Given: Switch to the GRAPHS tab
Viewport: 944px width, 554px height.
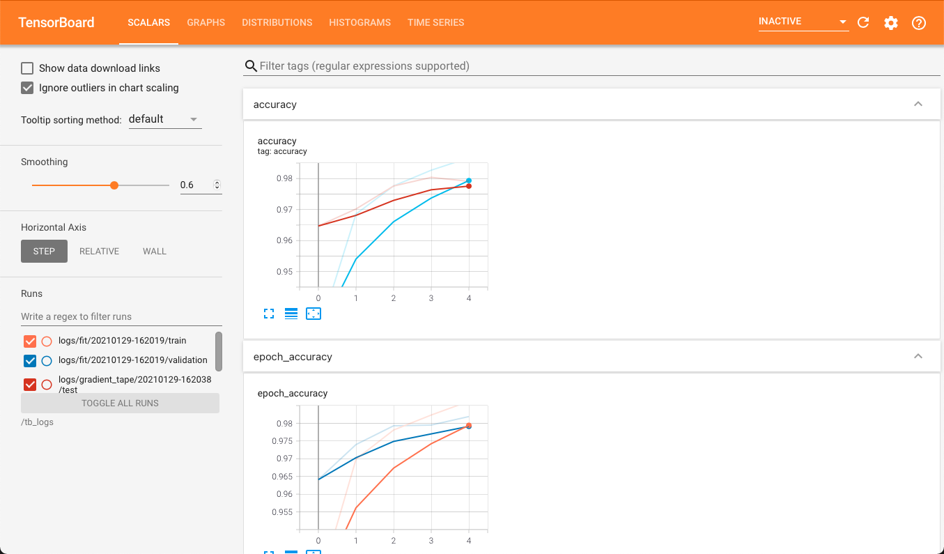Looking at the screenshot, I should [x=206, y=22].
